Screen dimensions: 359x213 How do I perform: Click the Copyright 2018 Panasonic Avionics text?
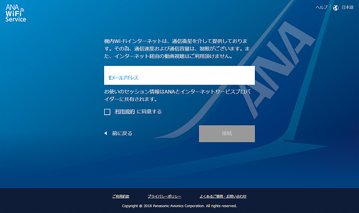(x=179, y=206)
